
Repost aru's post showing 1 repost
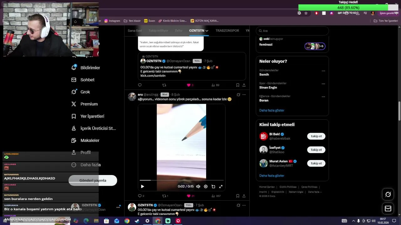165,196
